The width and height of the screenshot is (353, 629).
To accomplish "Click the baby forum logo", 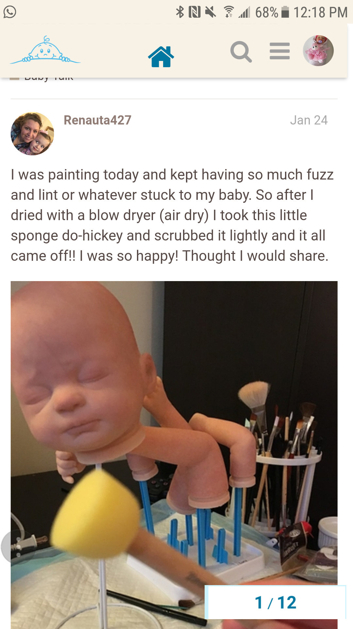I will point(45,50).
